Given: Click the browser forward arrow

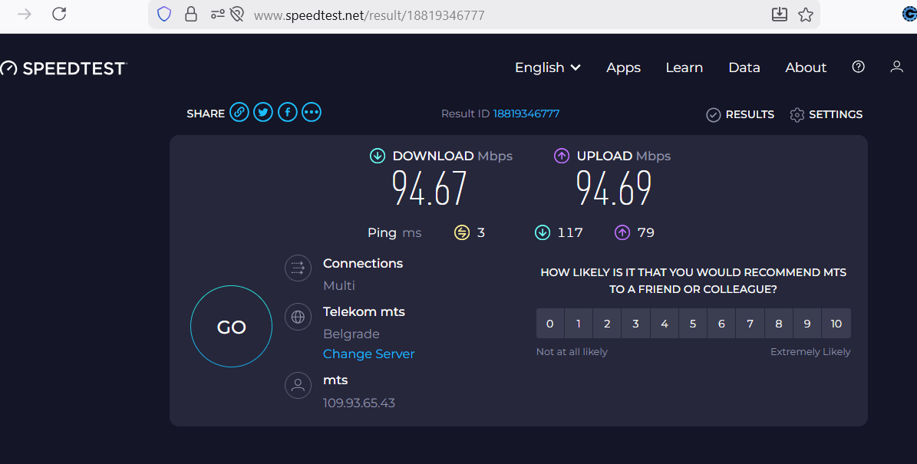Looking at the screenshot, I should 25,14.
